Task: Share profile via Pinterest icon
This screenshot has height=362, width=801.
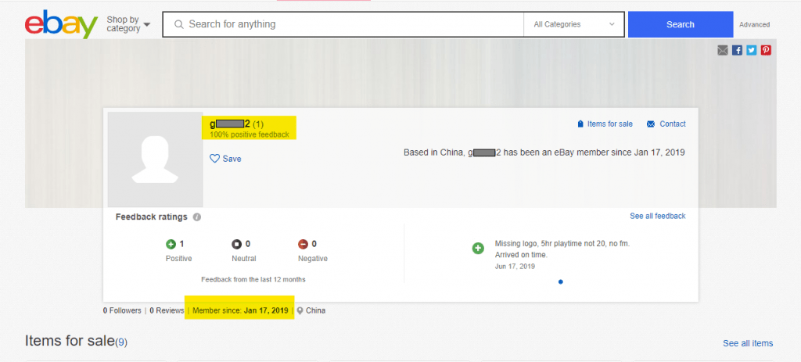Action: coord(766,50)
